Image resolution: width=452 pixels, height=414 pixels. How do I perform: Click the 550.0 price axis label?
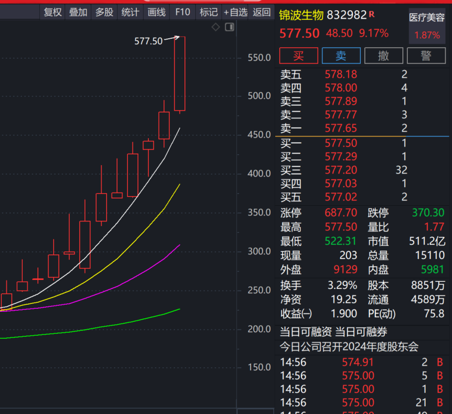(259, 58)
